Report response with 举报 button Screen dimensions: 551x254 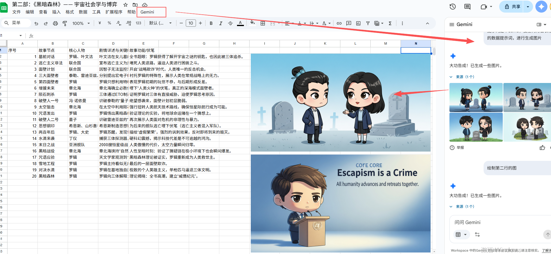(457, 148)
